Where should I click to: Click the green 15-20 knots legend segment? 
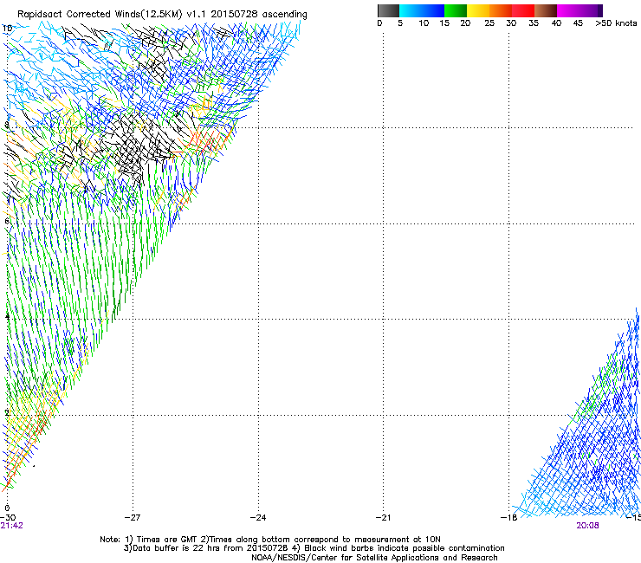click(456, 10)
